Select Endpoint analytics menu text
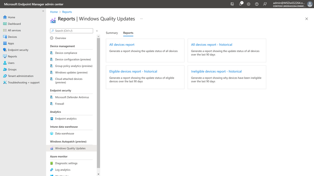314x176 pixels. click(x=66, y=118)
